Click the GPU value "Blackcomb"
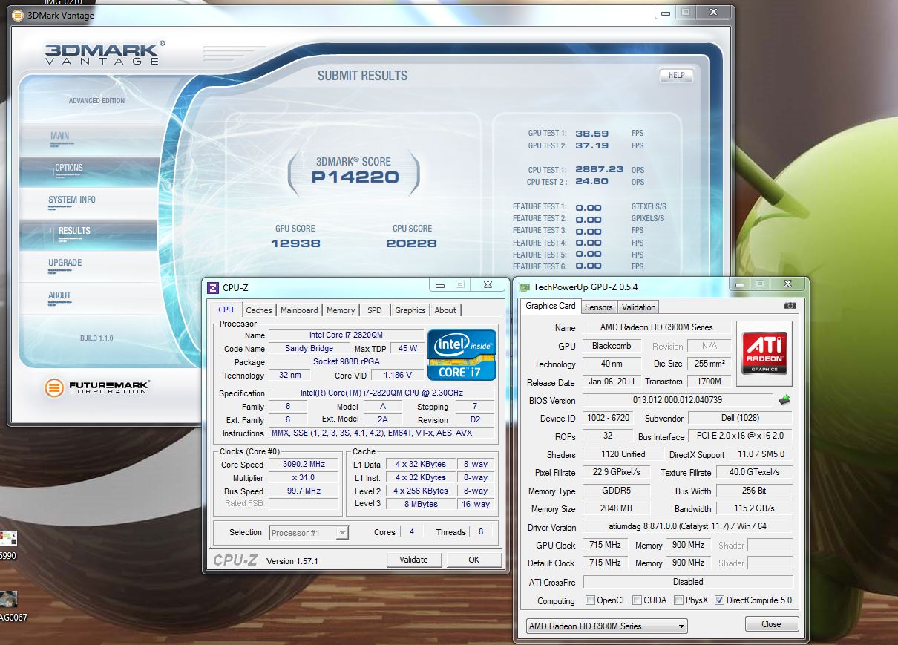This screenshot has width=898, height=645. [x=612, y=346]
